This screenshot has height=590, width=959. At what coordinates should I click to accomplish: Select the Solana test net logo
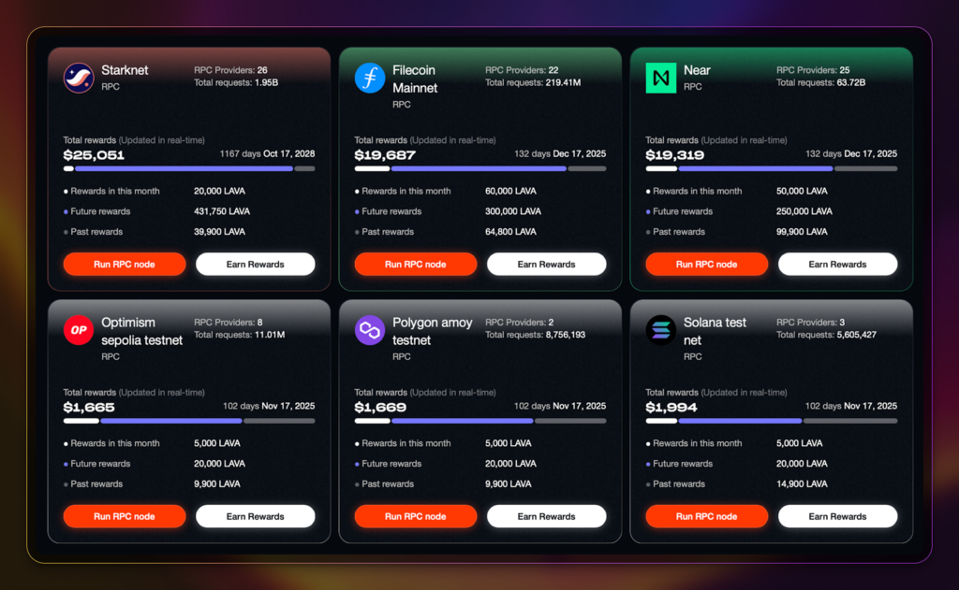point(660,330)
